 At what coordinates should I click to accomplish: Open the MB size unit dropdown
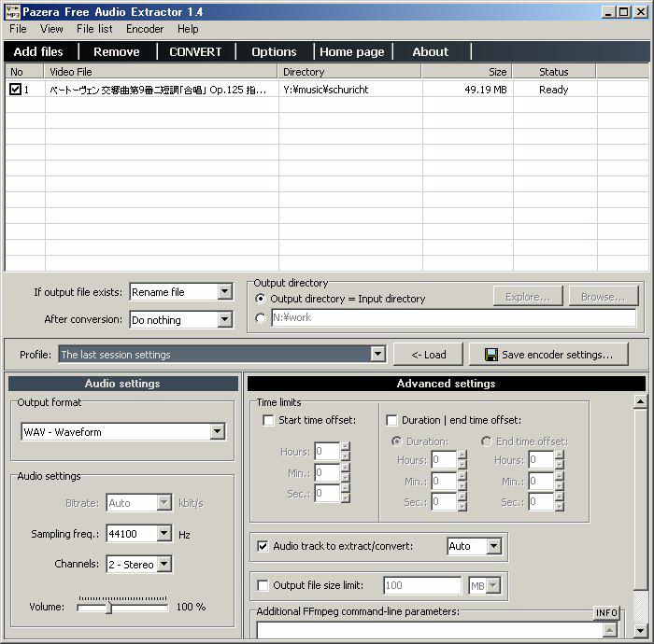click(x=493, y=586)
